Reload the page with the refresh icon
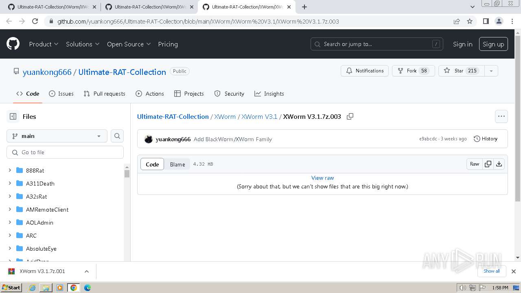Screen dimensions: 521x293 pos(35,21)
